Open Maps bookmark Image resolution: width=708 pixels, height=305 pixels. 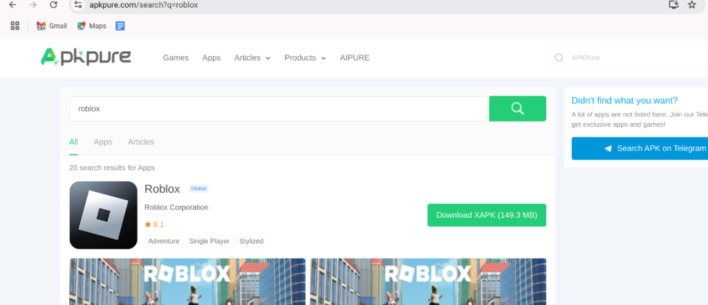(91, 26)
